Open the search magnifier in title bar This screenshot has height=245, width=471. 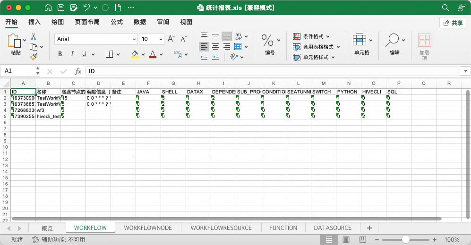point(445,8)
